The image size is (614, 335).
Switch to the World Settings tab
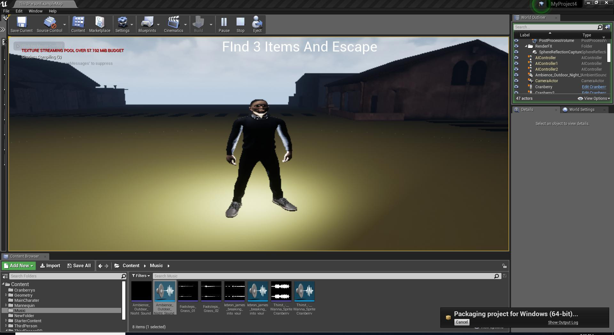[581, 110]
